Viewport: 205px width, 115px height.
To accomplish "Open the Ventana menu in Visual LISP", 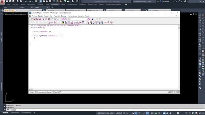I will click(81, 16).
